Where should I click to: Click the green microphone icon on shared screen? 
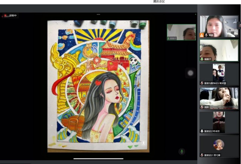pyautogui.click(x=182, y=152)
